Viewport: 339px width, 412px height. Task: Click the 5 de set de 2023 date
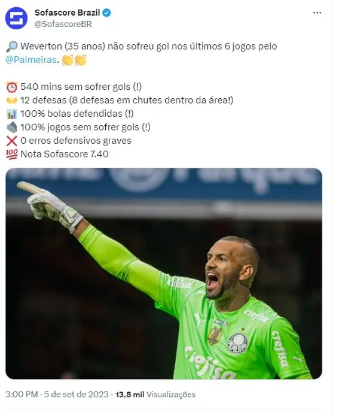(x=76, y=395)
